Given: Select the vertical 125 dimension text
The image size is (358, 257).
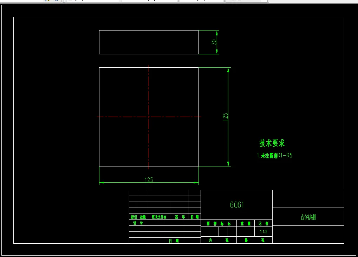Looking at the screenshot, I should tap(225, 117).
